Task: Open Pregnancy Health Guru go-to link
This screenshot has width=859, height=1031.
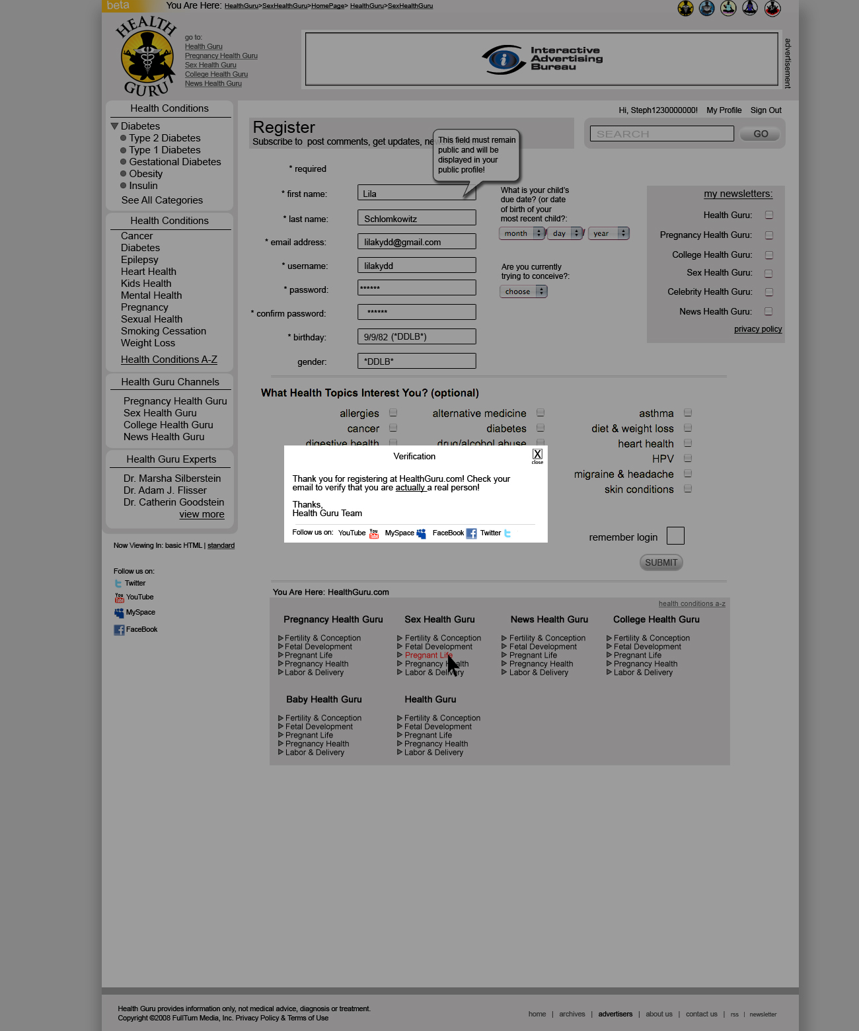Action: 221,56
